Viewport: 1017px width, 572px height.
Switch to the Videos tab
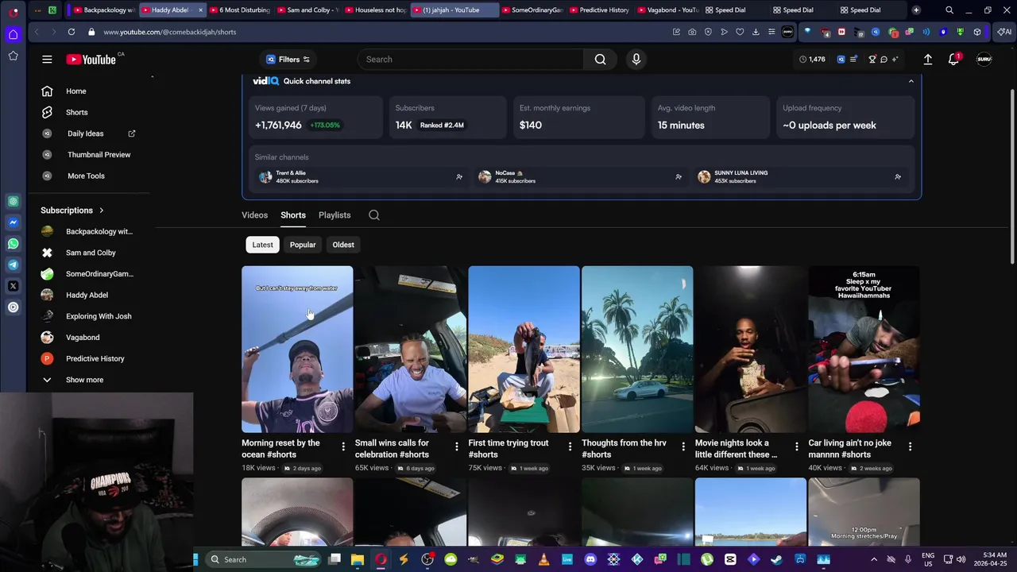tap(254, 215)
